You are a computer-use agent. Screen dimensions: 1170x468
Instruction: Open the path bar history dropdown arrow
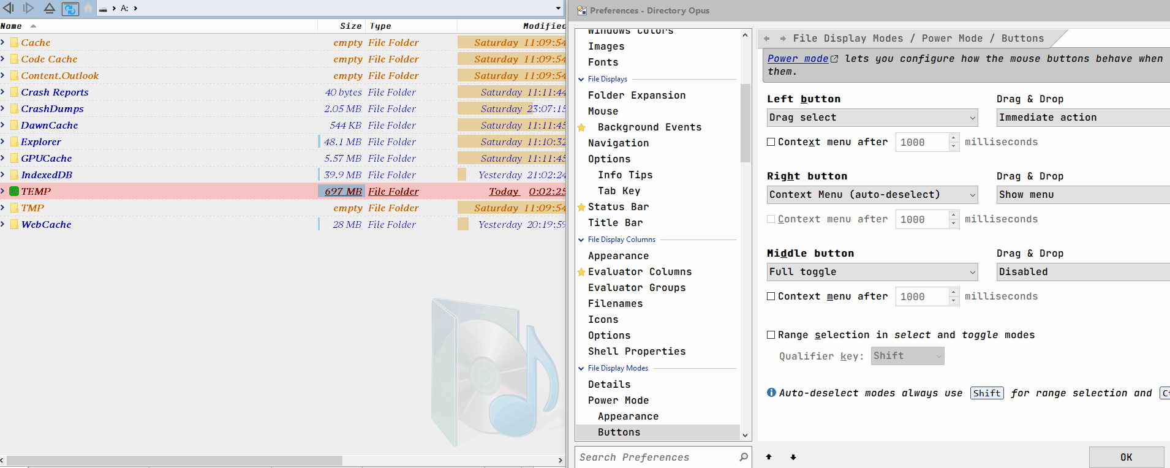pos(558,9)
